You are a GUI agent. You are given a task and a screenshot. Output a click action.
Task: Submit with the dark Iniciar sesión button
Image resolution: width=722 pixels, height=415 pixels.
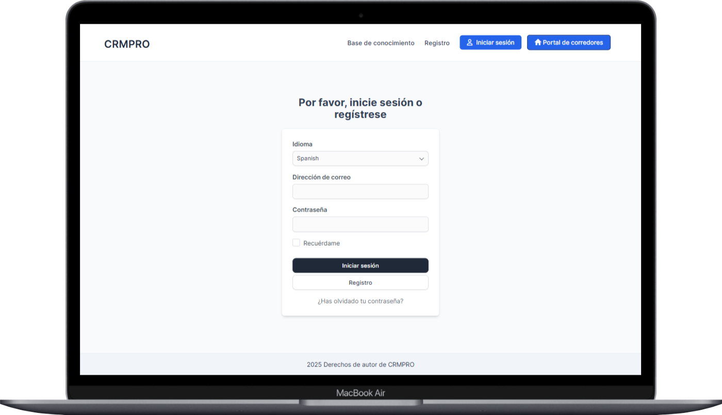coord(360,265)
